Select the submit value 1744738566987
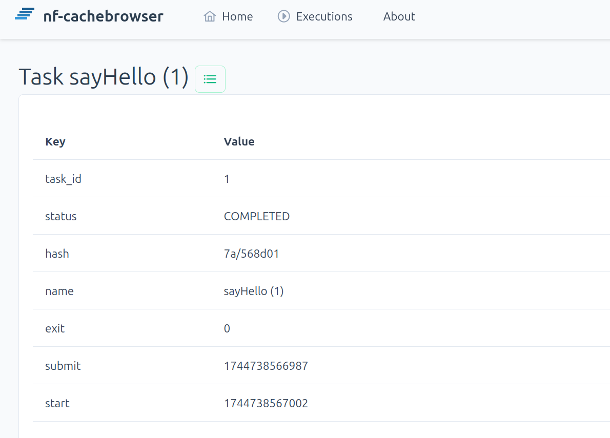The width and height of the screenshot is (610, 438). point(266,366)
